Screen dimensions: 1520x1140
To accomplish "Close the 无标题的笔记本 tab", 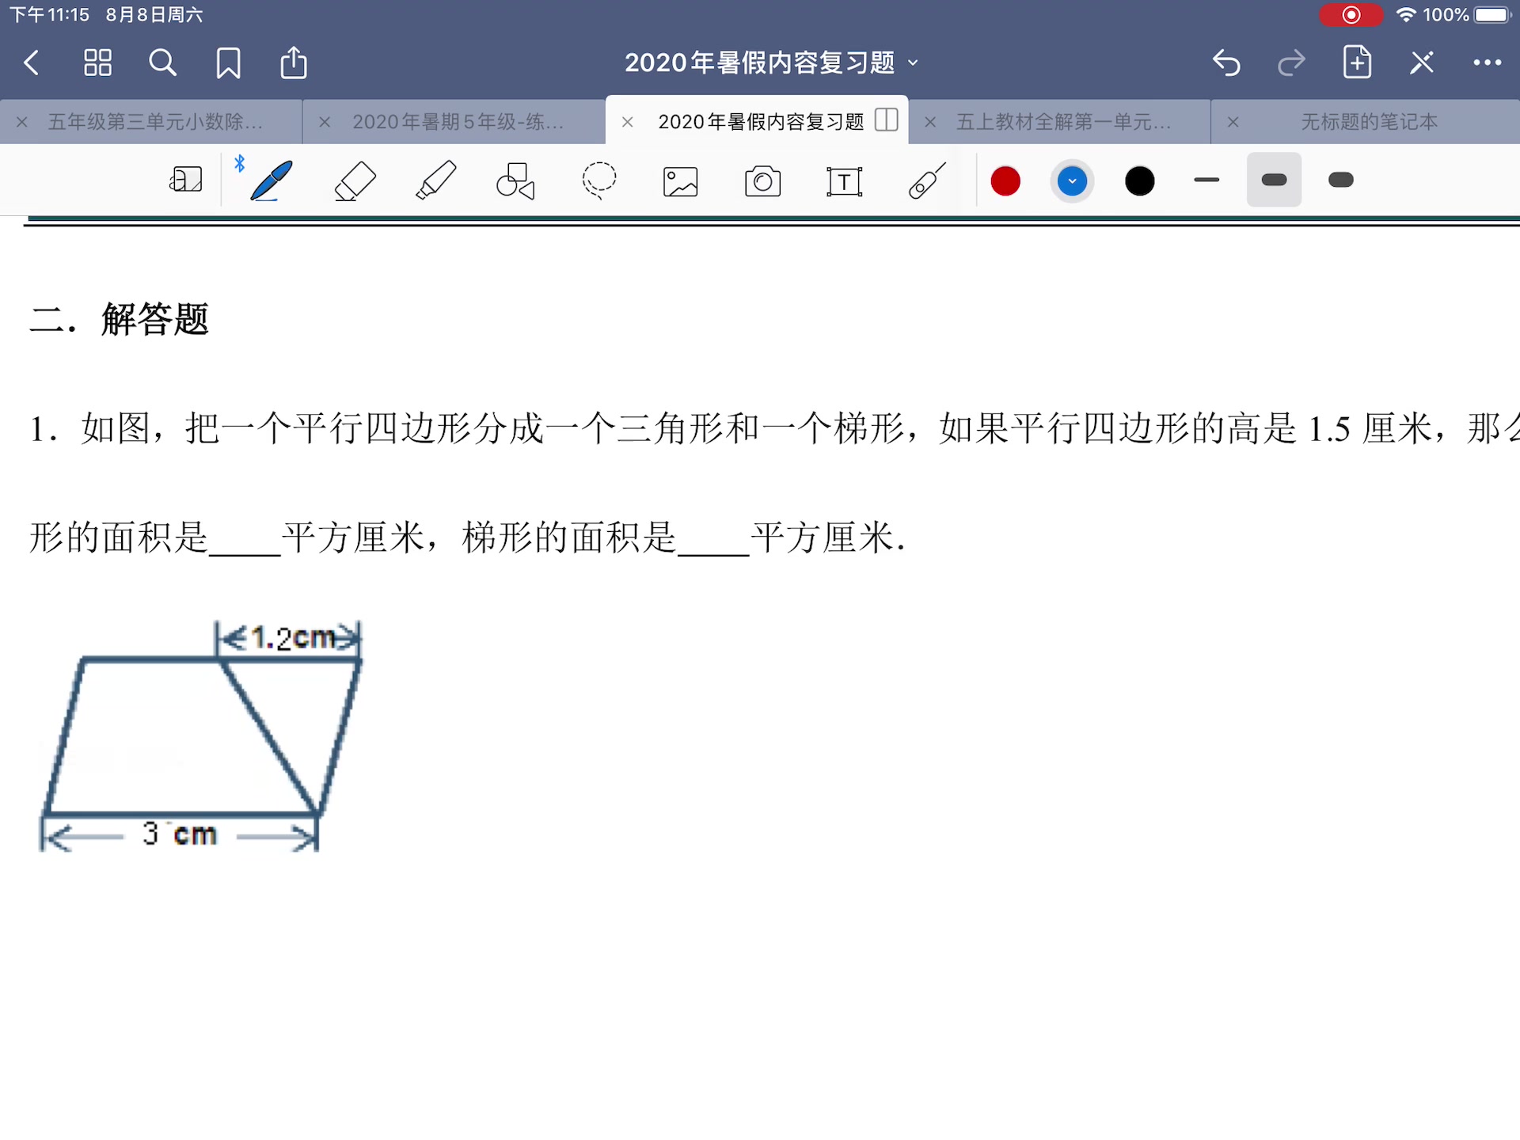I will coord(1233,122).
